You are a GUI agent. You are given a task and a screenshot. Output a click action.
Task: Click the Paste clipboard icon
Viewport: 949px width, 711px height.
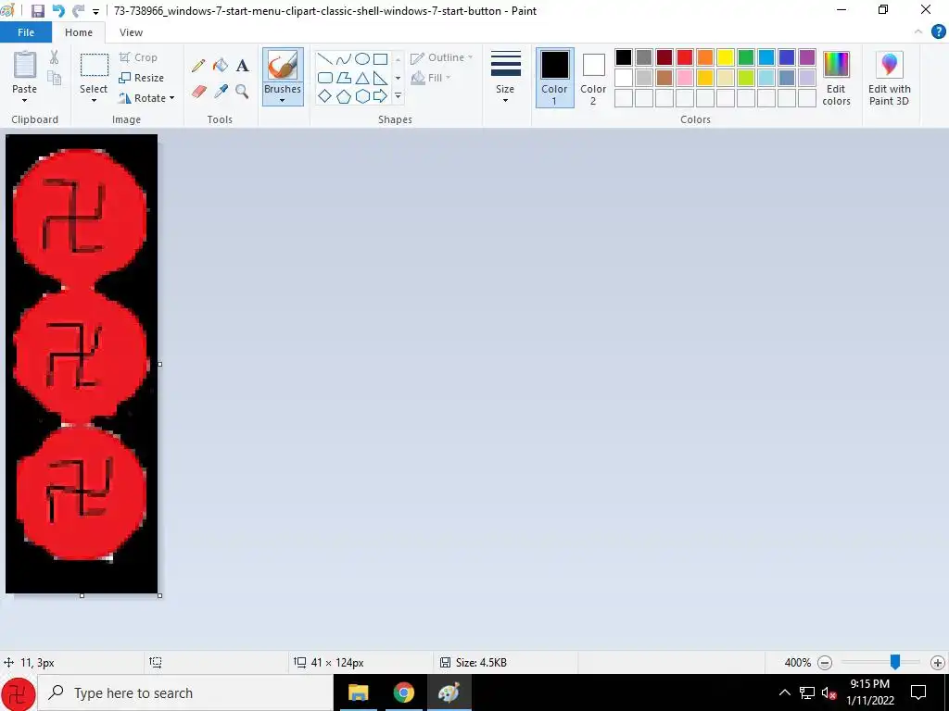coord(25,65)
